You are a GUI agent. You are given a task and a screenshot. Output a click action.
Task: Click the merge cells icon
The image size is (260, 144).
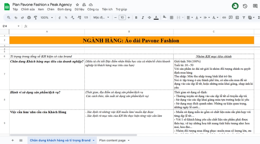(179, 18)
